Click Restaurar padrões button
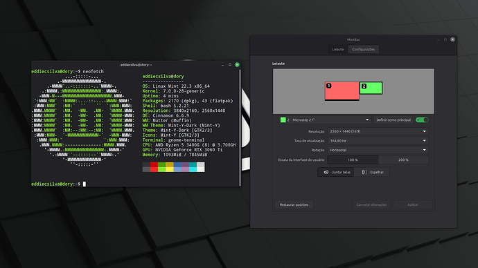 [x=294, y=204]
